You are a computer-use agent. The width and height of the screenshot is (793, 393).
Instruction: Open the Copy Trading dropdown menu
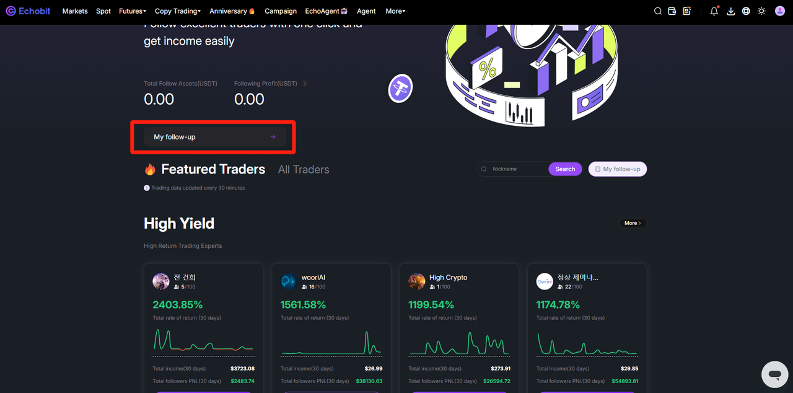[x=178, y=11]
